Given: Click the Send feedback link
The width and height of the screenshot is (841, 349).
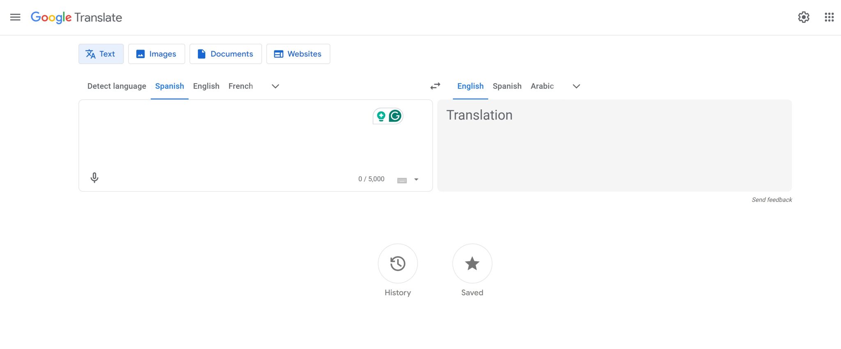Looking at the screenshot, I should [772, 200].
